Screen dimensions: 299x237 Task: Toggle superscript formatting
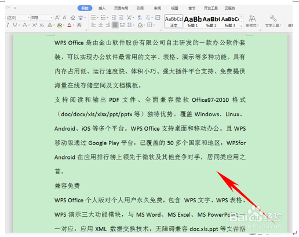pyautogui.click(x=34, y=25)
